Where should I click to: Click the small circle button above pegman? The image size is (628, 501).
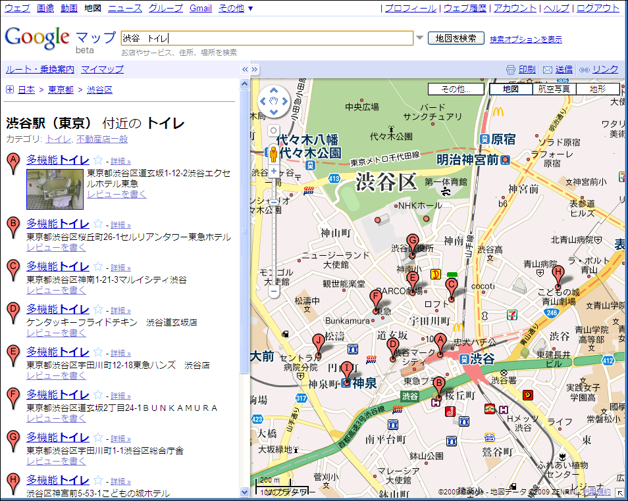click(274, 130)
